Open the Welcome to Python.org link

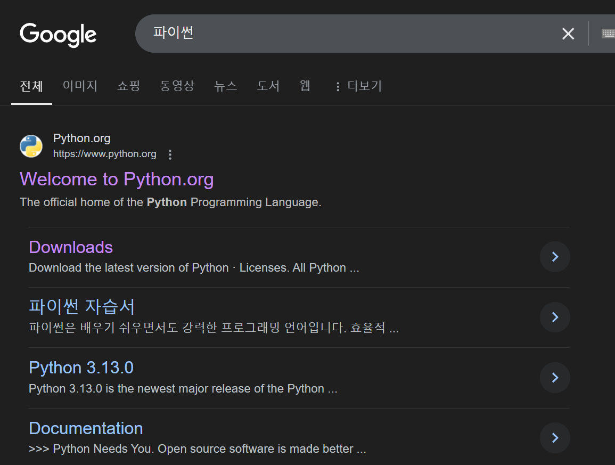pos(117,180)
